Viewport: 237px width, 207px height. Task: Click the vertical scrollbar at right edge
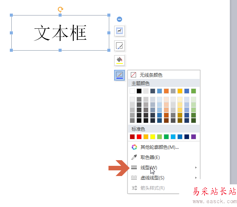coord(233,92)
